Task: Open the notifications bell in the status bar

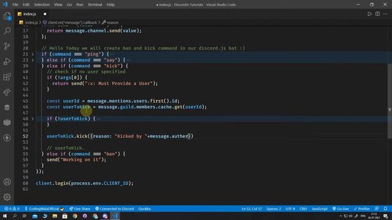Action: click(x=385, y=209)
